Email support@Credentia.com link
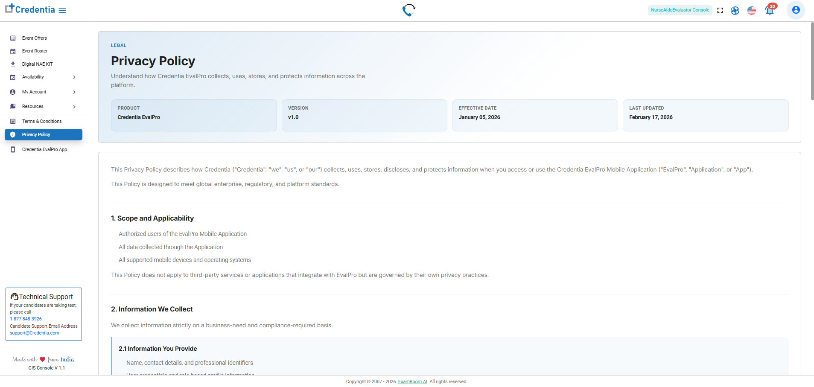 35,333
